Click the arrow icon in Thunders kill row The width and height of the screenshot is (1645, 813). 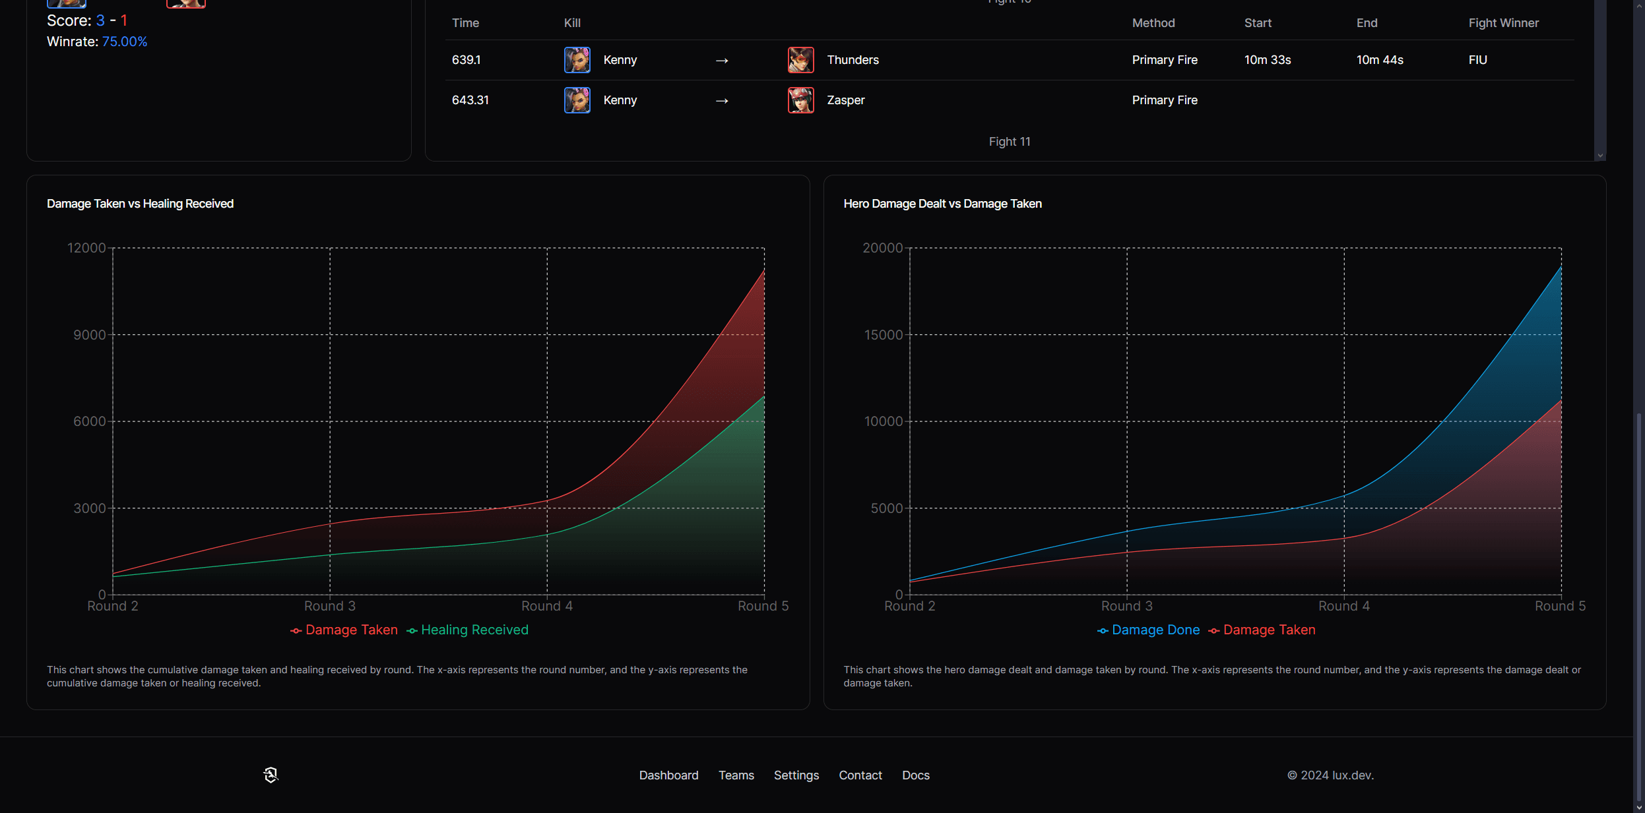pos(722,61)
